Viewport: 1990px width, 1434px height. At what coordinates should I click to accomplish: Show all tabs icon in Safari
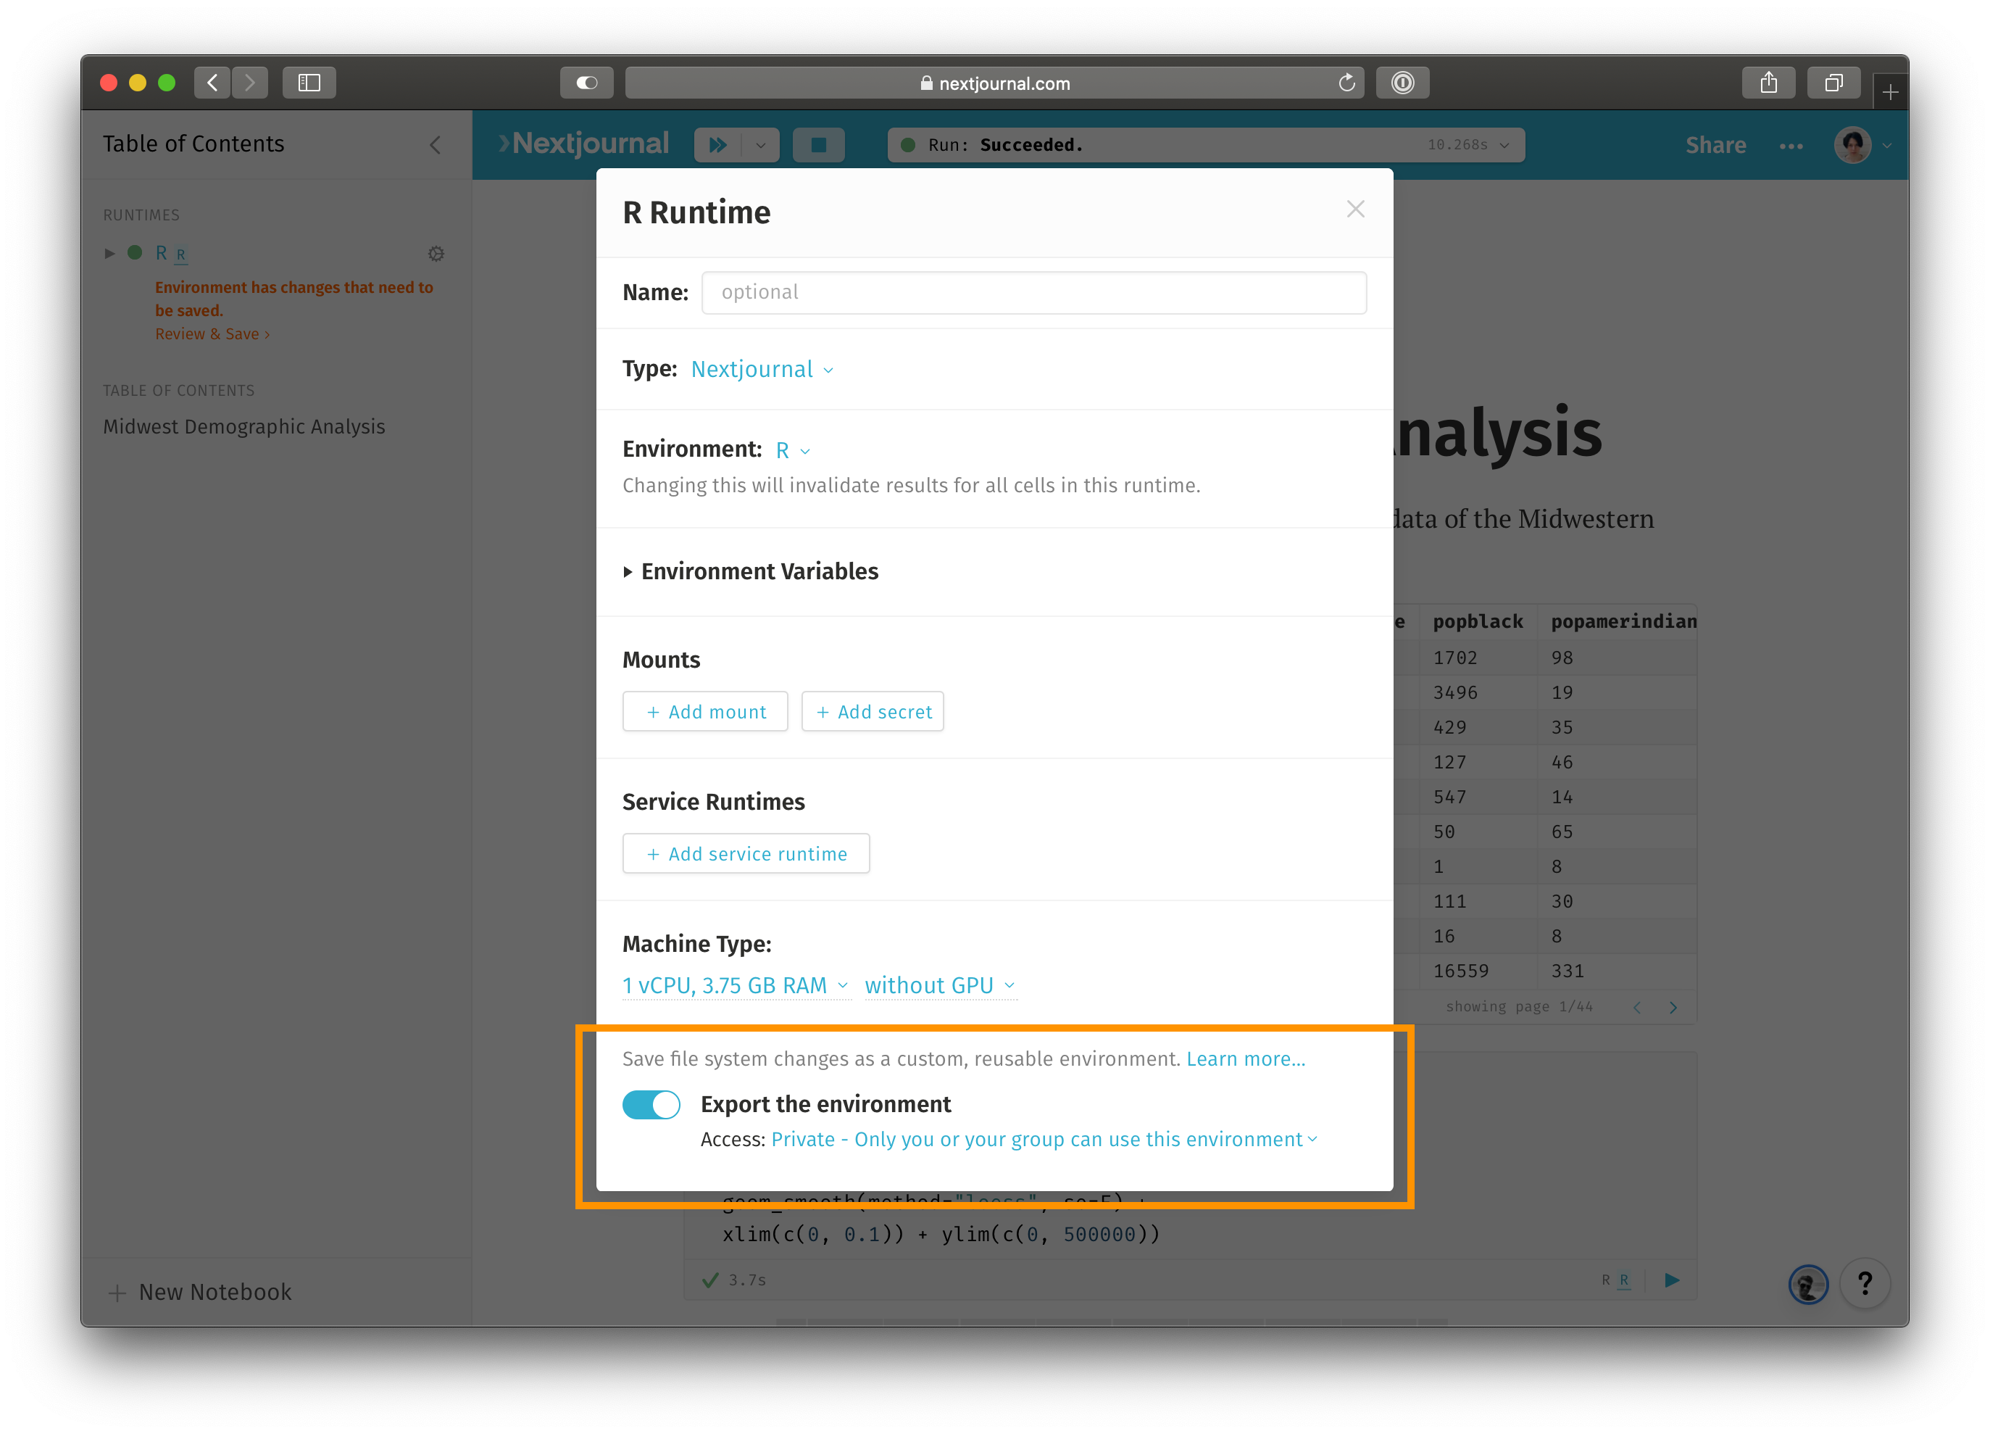coord(1833,83)
